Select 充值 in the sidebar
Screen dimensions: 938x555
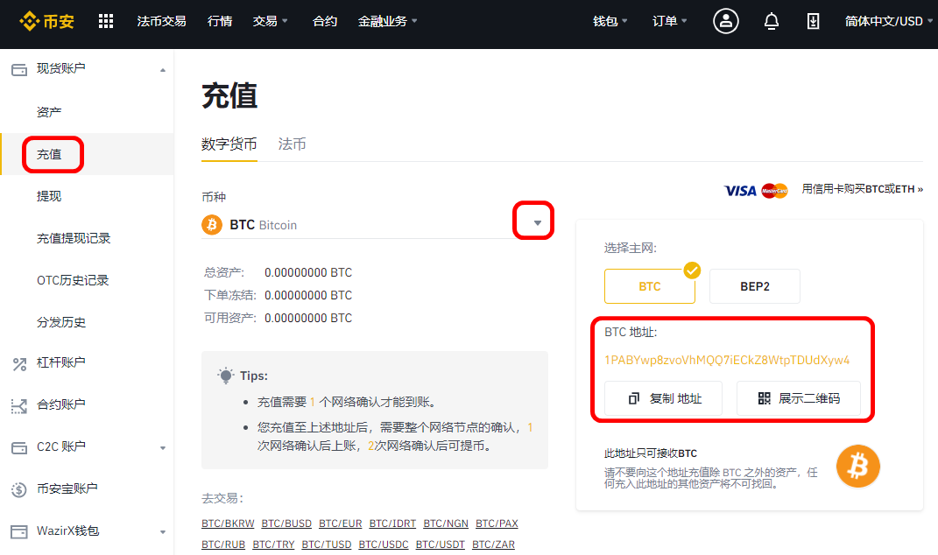[x=49, y=154]
